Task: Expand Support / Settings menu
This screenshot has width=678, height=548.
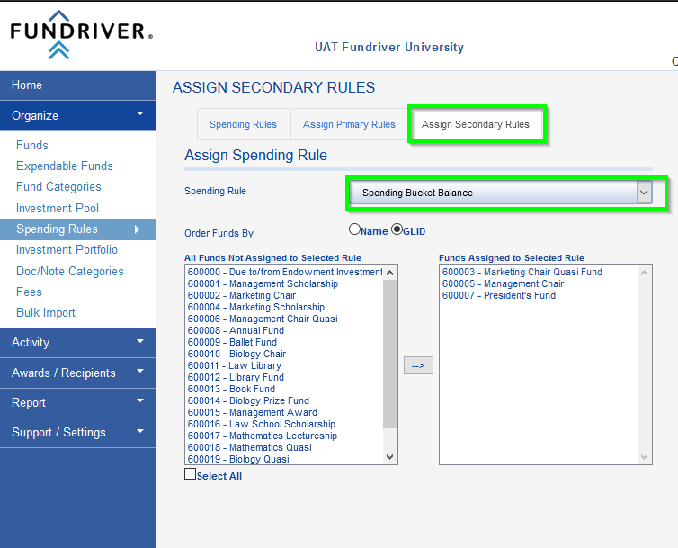Action: [x=78, y=433]
